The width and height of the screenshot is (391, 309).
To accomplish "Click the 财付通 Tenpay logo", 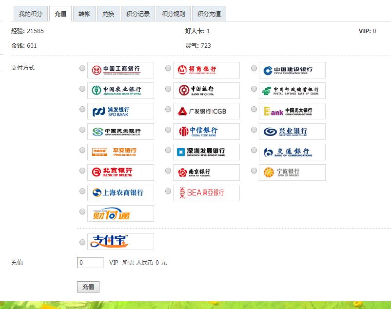I will tap(120, 213).
